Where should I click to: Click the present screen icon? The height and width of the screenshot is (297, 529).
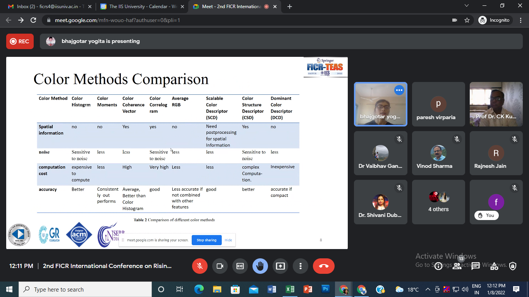click(x=280, y=266)
